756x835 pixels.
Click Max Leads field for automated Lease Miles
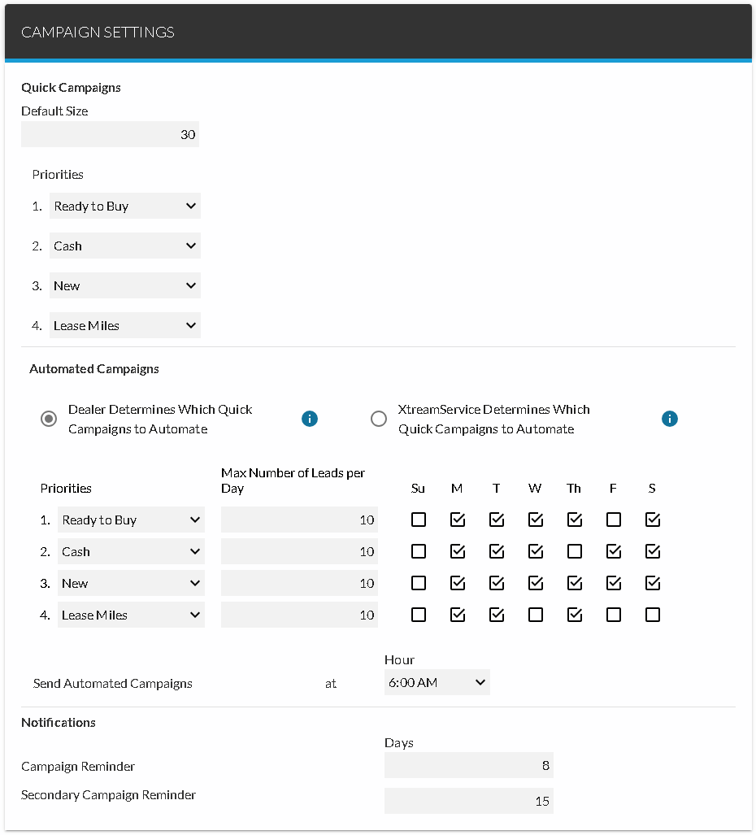click(x=299, y=615)
